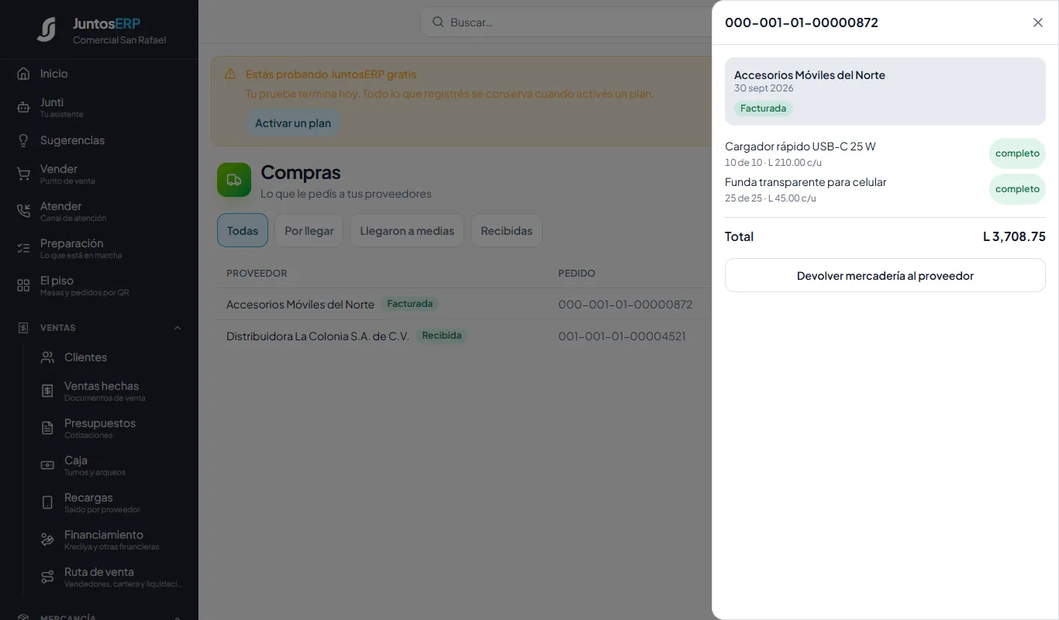Open Vender shopping cart icon
This screenshot has width=1059, height=620.
[x=23, y=174]
